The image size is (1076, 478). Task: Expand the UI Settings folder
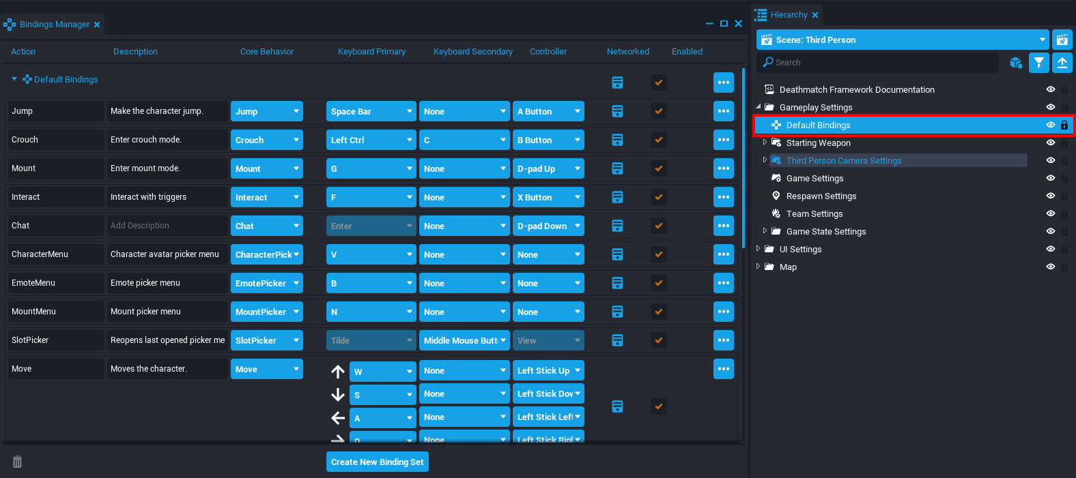click(759, 249)
